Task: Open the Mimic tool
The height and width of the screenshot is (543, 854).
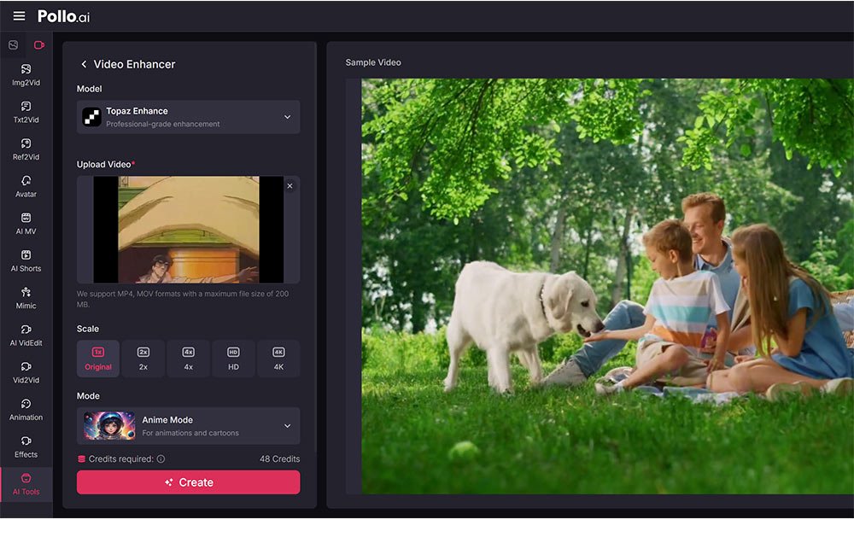Action: (26, 297)
